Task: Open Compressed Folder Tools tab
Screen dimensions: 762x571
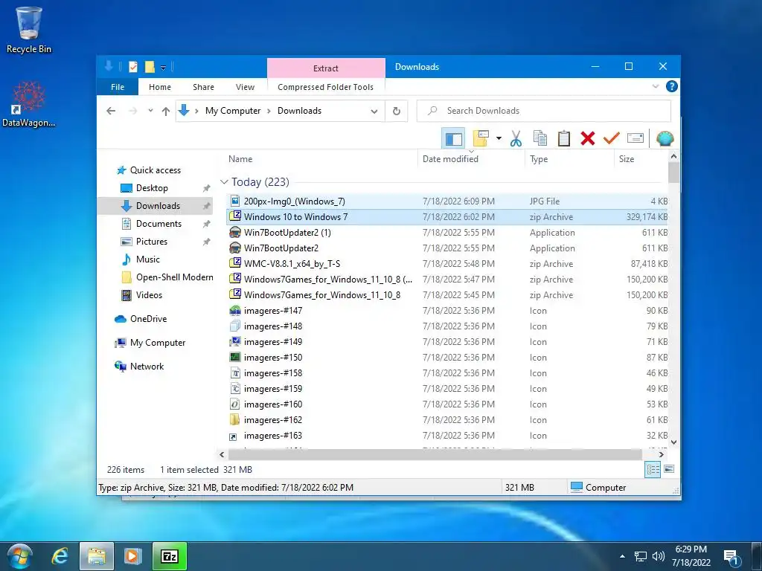Action: [x=326, y=87]
